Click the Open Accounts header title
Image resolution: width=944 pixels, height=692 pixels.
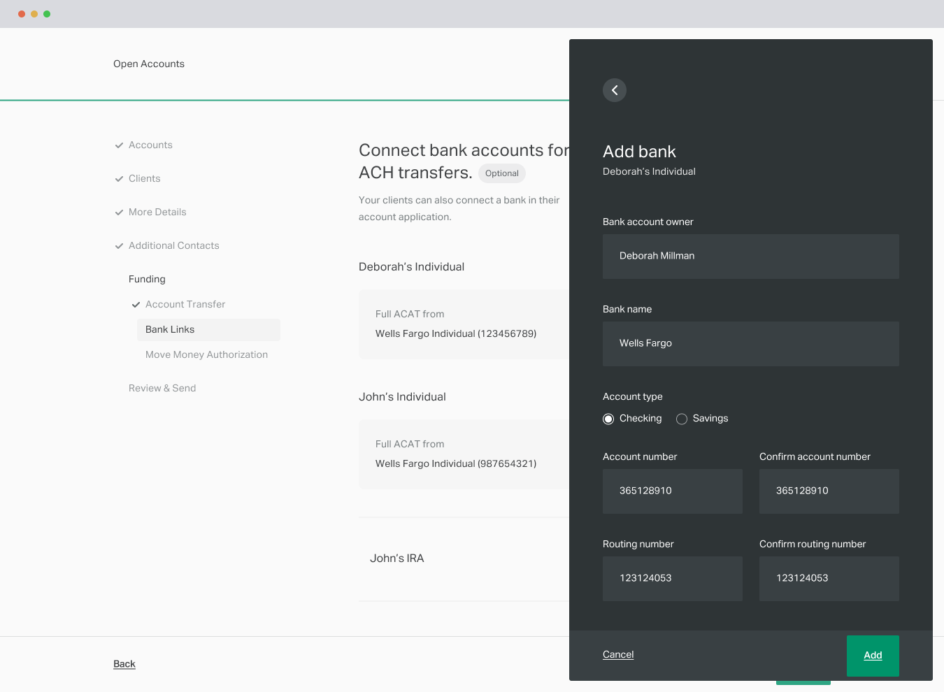(149, 64)
